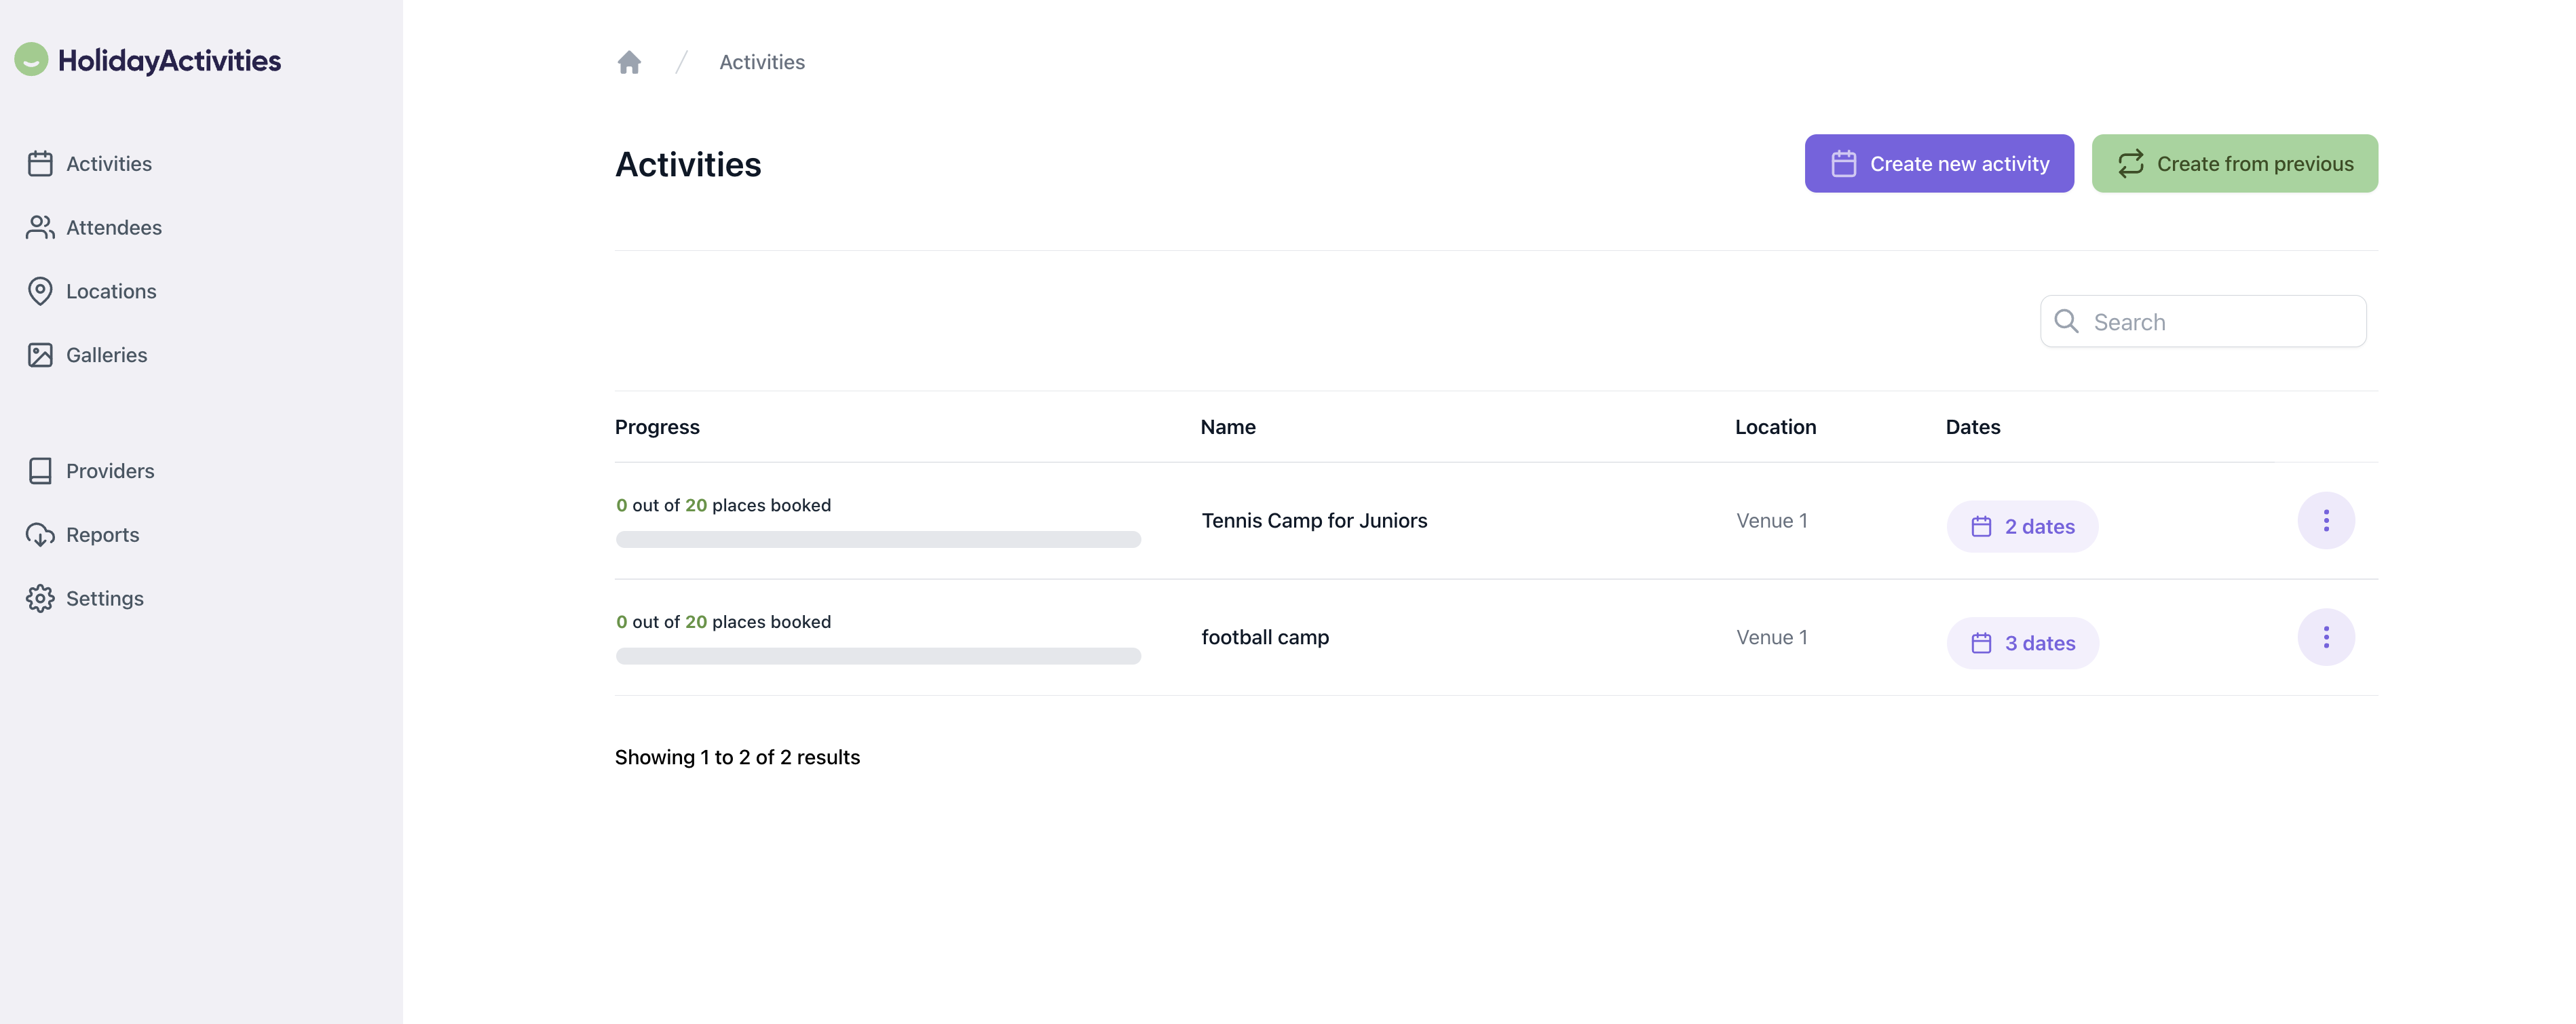View football camp progress bar status
Screen dimensions: 2576x1024
877,655
